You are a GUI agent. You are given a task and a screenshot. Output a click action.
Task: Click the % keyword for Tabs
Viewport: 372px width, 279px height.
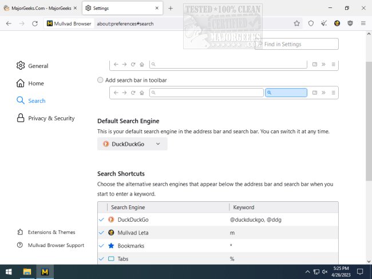point(232,258)
